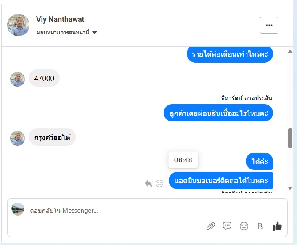Click the page avatar in the composer

tap(18, 210)
